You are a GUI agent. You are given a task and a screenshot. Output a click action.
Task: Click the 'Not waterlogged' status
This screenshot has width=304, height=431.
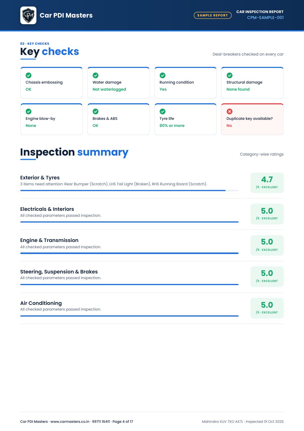pyautogui.click(x=109, y=89)
